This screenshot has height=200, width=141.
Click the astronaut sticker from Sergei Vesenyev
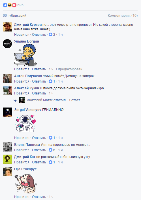coord(25,123)
